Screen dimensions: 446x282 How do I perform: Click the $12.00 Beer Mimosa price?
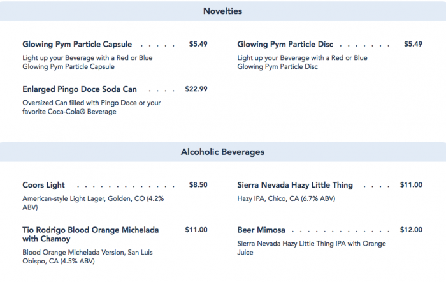tap(411, 230)
